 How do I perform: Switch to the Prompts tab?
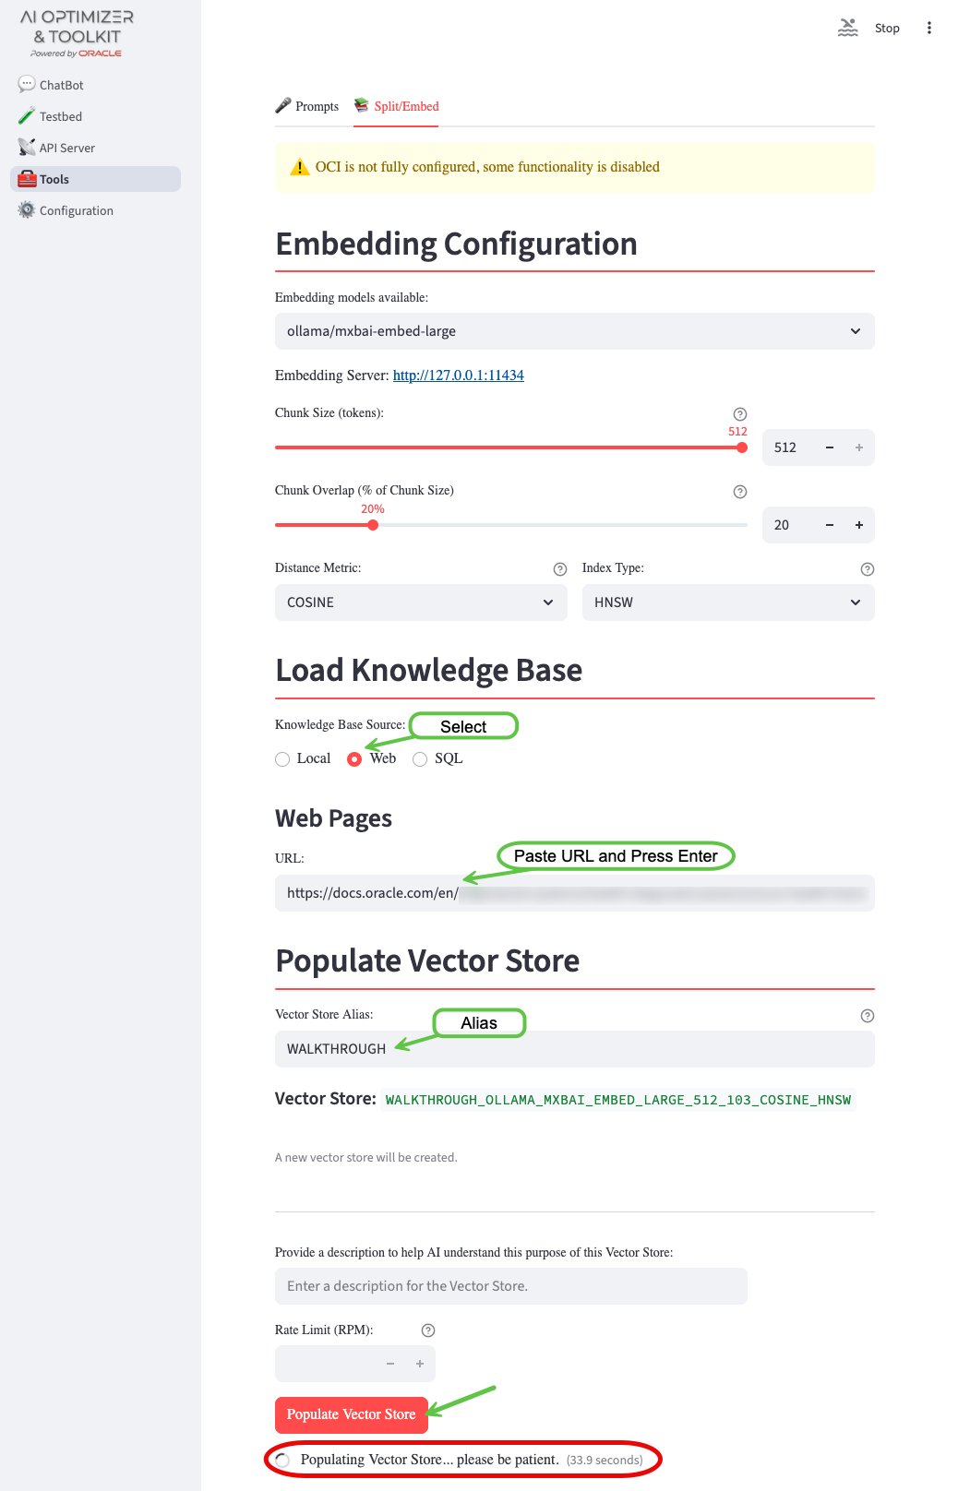(x=307, y=106)
